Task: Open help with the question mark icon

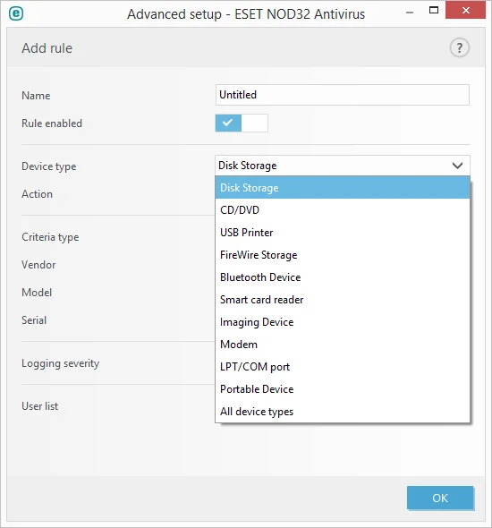Action: tap(460, 47)
